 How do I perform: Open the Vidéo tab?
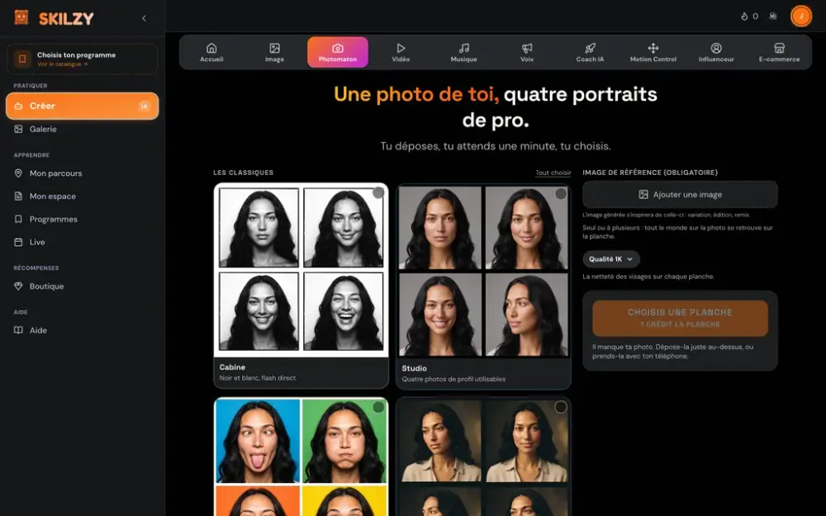coord(401,52)
